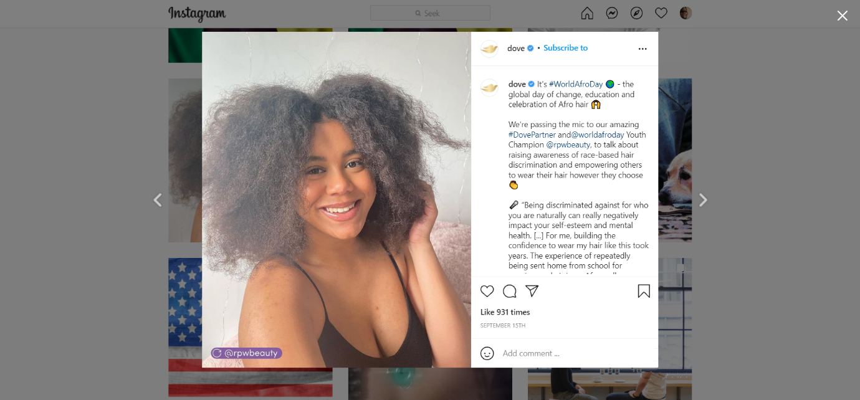
Task: Go to next post arrow
Action: pyautogui.click(x=703, y=200)
